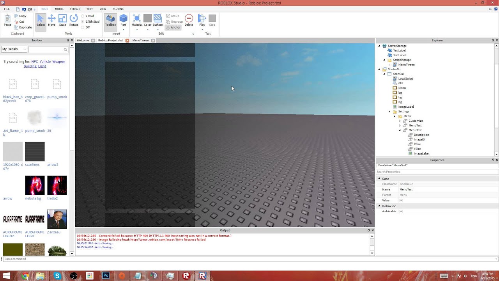Start Play test mode
The width and height of the screenshot is (499, 281).
click(x=202, y=21)
